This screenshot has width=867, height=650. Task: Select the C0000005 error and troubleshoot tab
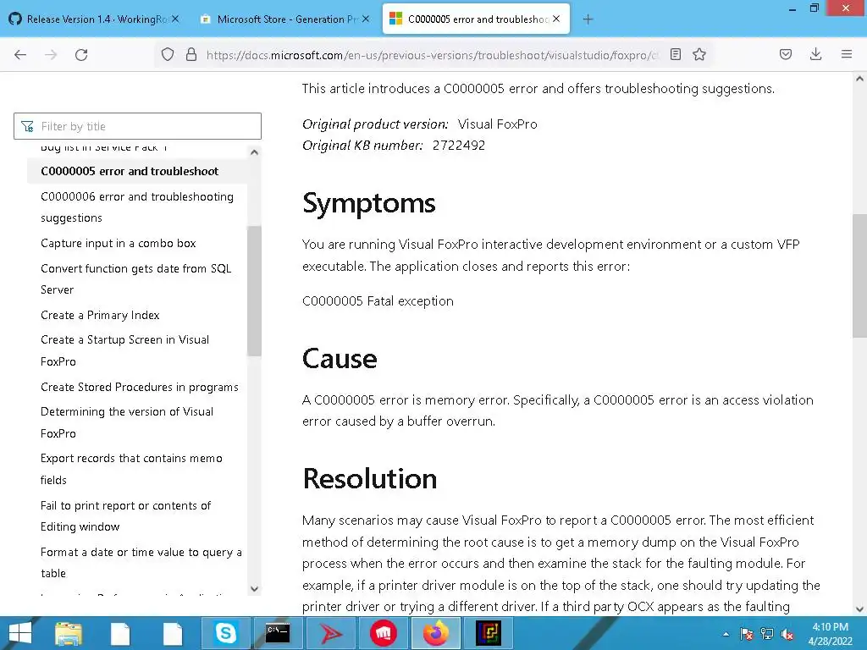click(x=476, y=19)
